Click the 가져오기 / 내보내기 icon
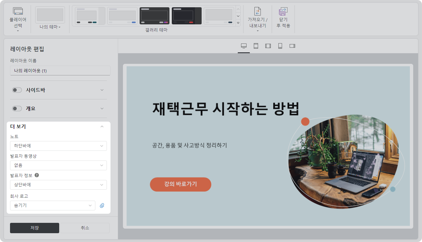This screenshot has height=242, width=422. 257,11
